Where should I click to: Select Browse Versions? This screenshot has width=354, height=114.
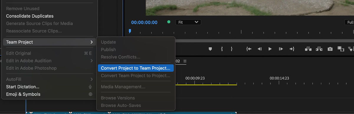click(136, 98)
